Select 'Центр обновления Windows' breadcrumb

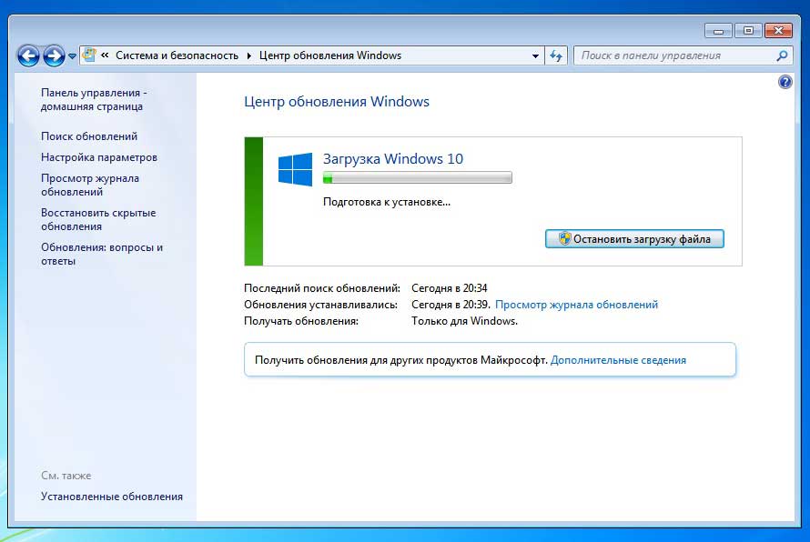(x=329, y=55)
